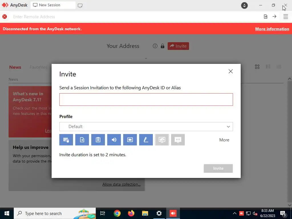
Task: Restore down the AnyDesk window
Action: tap(273, 5)
